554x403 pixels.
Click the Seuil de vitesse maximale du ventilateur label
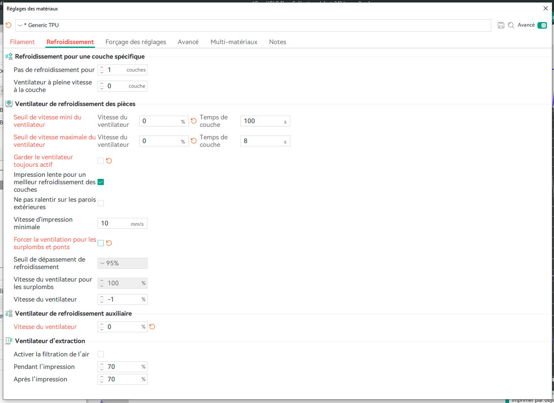point(55,141)
